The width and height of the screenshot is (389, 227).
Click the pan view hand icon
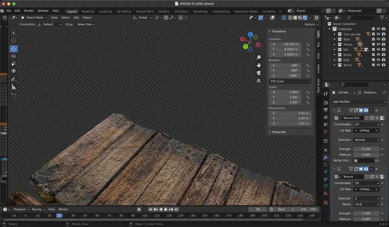coord(259,65)
